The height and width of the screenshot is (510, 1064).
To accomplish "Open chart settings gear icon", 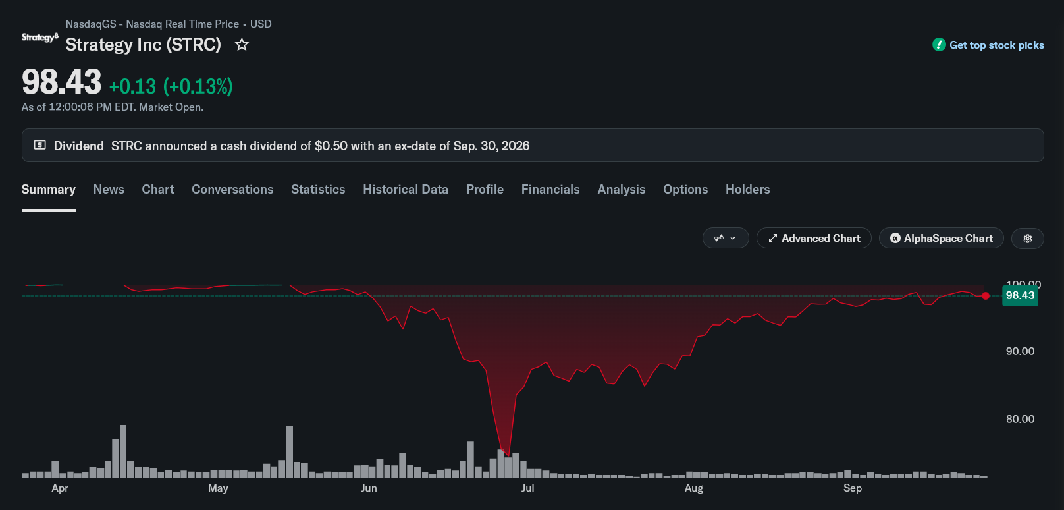I will (x=1027, y=239).
